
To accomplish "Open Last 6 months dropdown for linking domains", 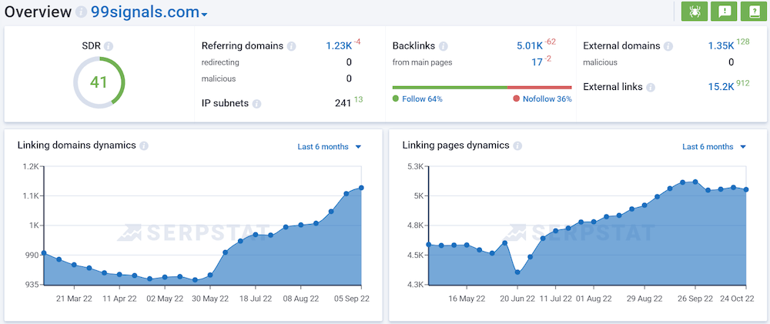I will point(330,147).
